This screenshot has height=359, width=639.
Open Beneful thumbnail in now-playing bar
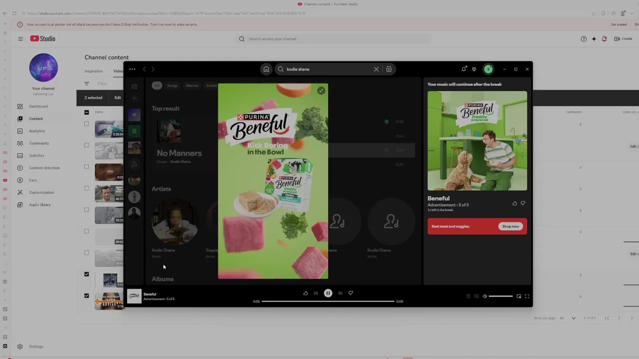coord(134,296)
